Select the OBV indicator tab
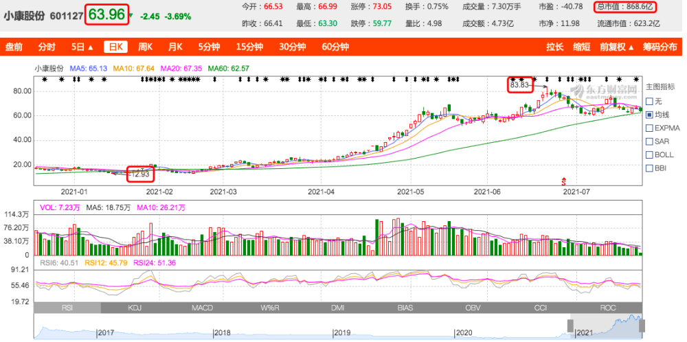687x342 pixels. coord(473,308)
